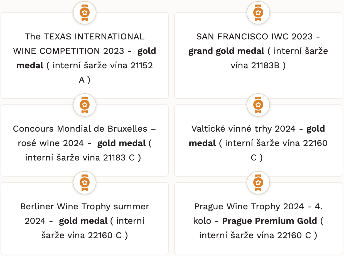Open the Valtické vinné trhy 2024 card
Screen dimensions: 344x256
click(258, 140)
